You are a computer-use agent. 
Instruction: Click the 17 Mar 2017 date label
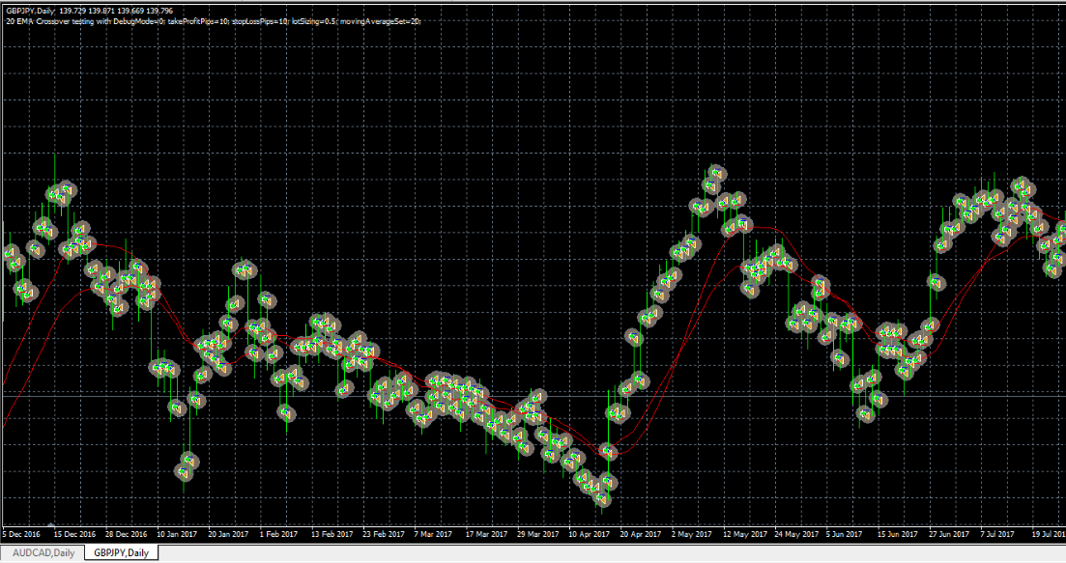point(486,534)
